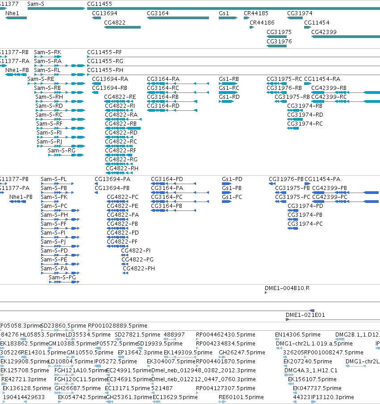
Task: Select EST RP001028889.5prime
Action: 117,326
